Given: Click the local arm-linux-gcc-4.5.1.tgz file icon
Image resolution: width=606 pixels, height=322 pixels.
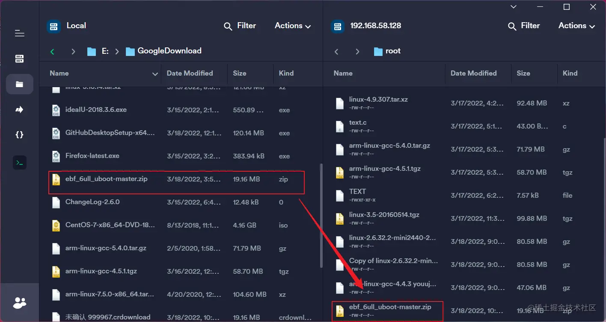Looking at the screenshot, I should click(x=56, y=272).
